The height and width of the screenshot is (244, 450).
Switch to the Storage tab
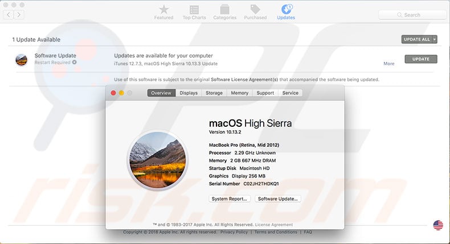tap(214, 93)
